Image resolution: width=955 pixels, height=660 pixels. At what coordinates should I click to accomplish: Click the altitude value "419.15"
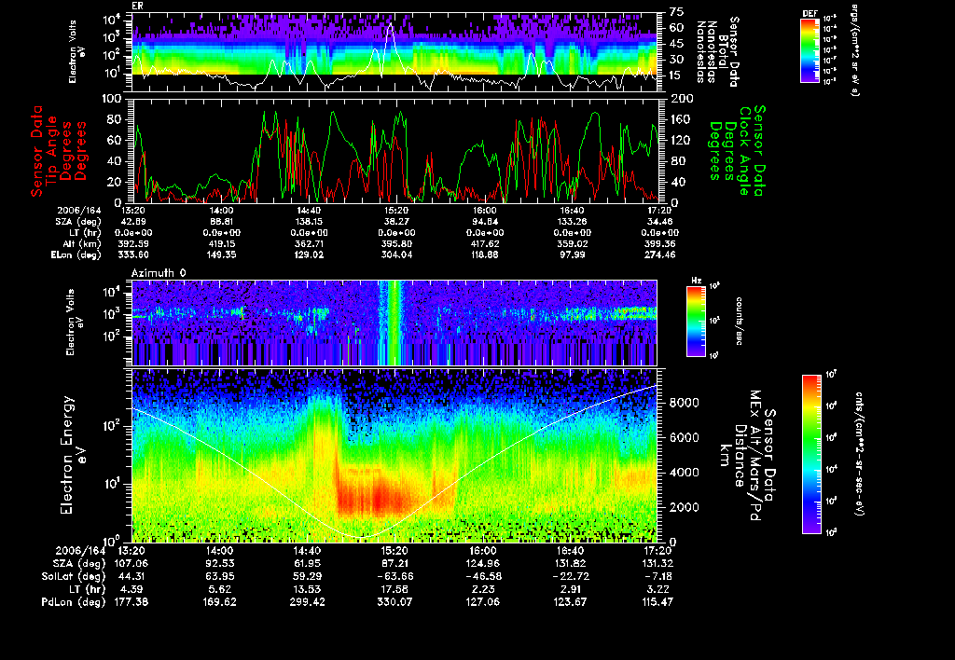pyautogui.click(x=220, y=243)
